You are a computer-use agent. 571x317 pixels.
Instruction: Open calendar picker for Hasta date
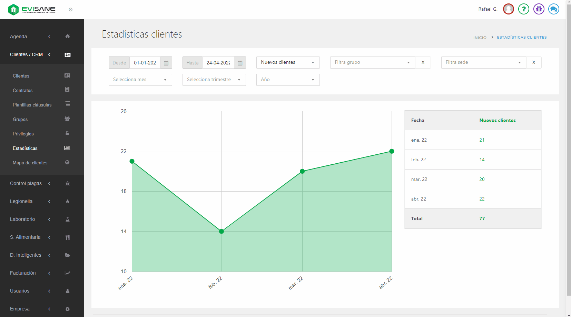(240, 63)
